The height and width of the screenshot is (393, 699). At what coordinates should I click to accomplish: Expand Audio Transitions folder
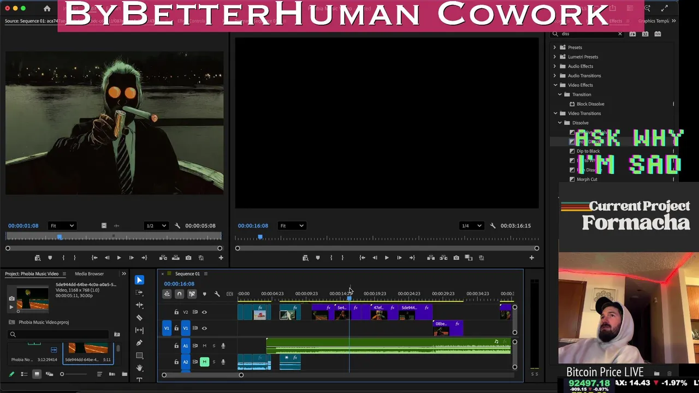point(555,76)
